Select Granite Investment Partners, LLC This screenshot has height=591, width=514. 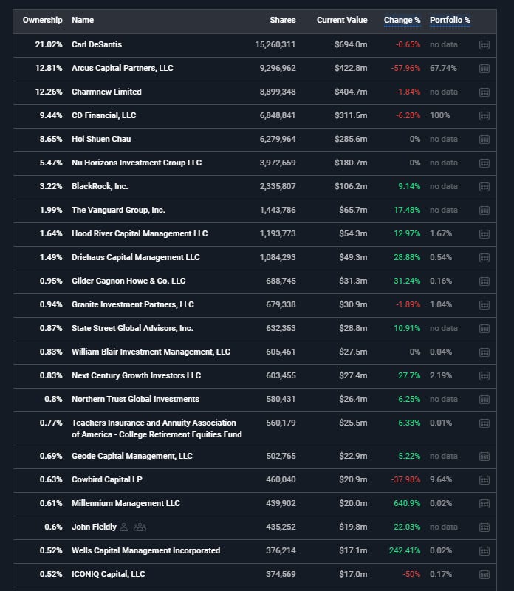133,304
